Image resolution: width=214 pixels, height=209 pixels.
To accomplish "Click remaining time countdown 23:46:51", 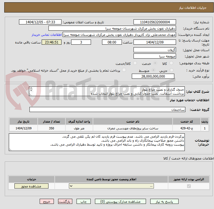I will pyautogui.click(x=52, y=42).
